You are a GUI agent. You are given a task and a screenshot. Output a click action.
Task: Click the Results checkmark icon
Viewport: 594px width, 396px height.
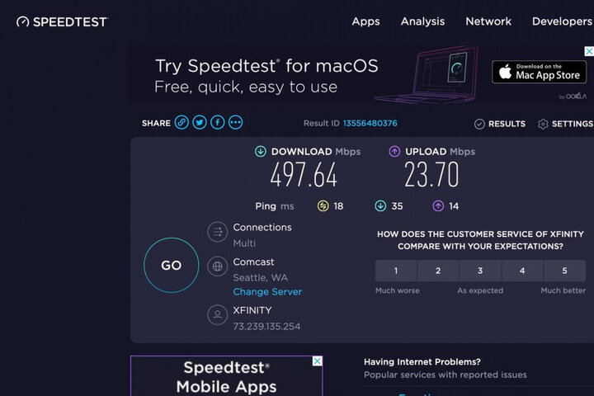coord(479,124)
